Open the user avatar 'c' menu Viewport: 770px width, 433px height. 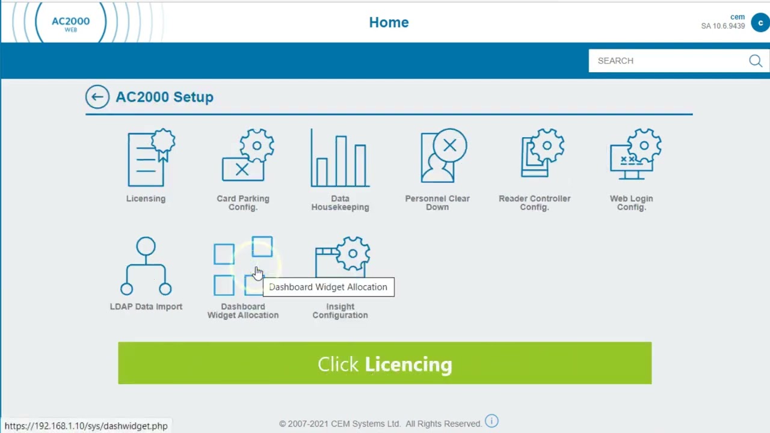click(760, 23)
